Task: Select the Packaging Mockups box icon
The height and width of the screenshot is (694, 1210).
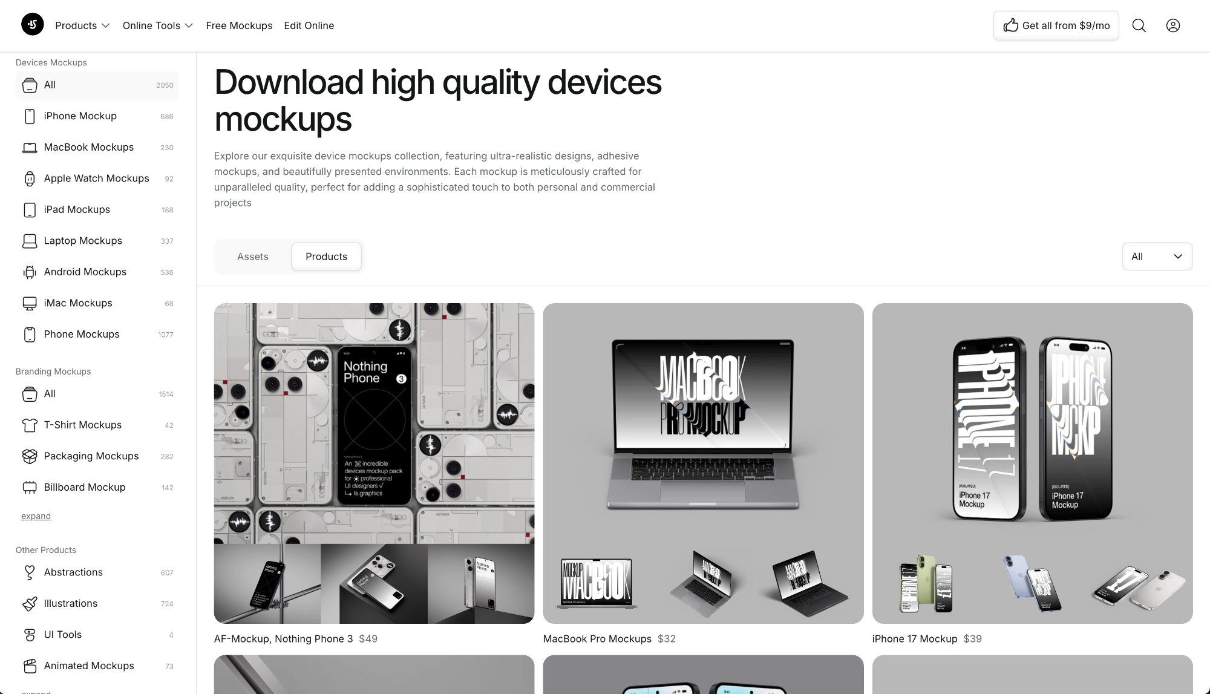Action: (29, 456)
